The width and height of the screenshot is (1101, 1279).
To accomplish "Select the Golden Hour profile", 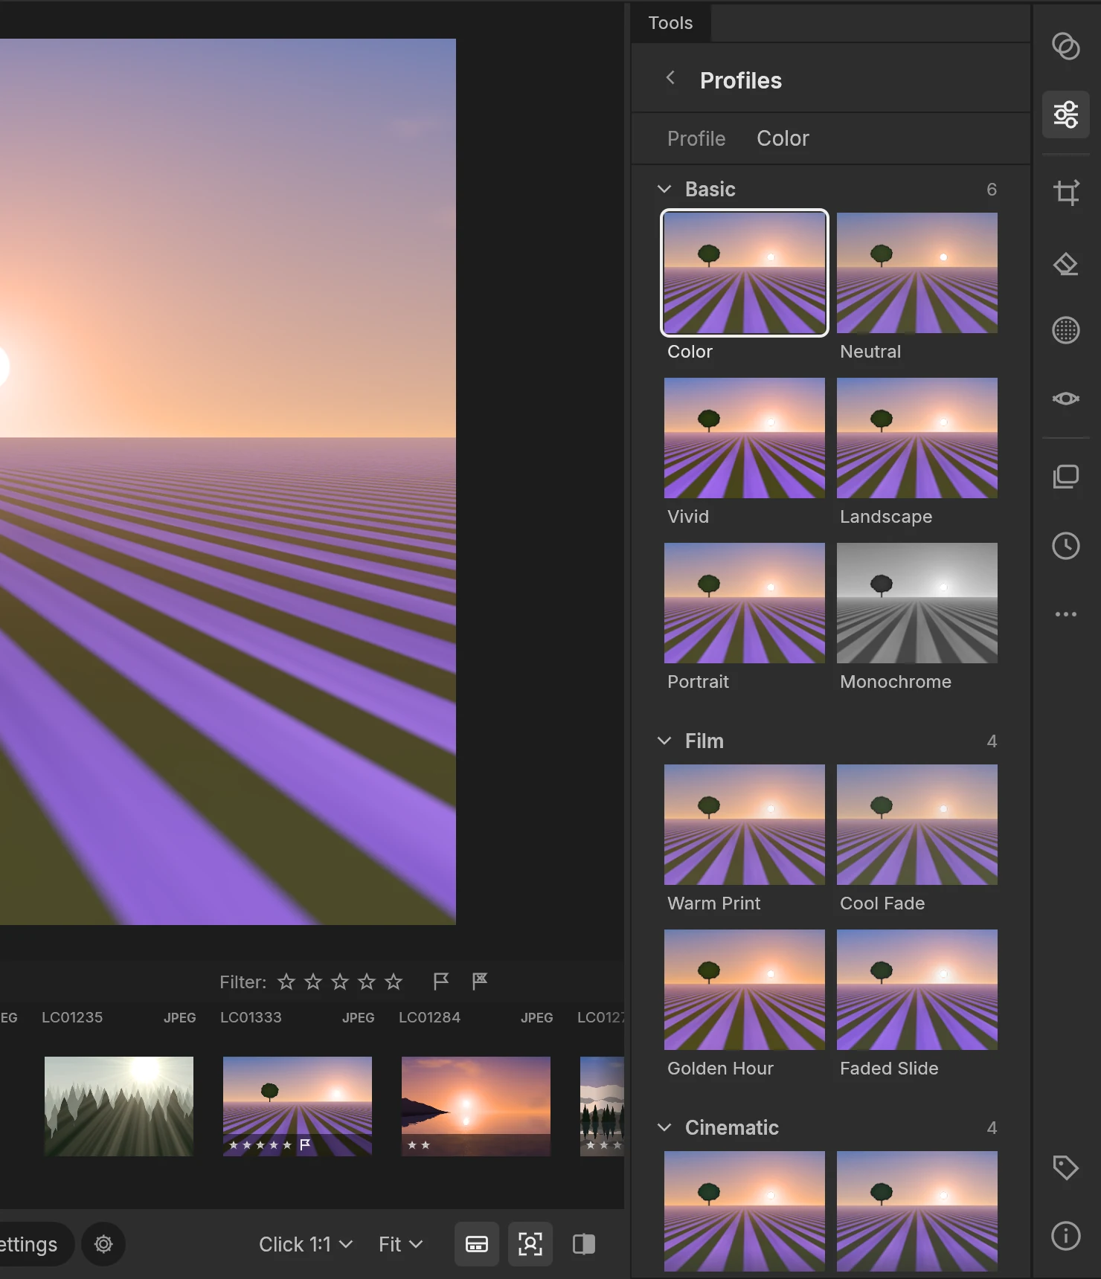I will pos(745,990).
